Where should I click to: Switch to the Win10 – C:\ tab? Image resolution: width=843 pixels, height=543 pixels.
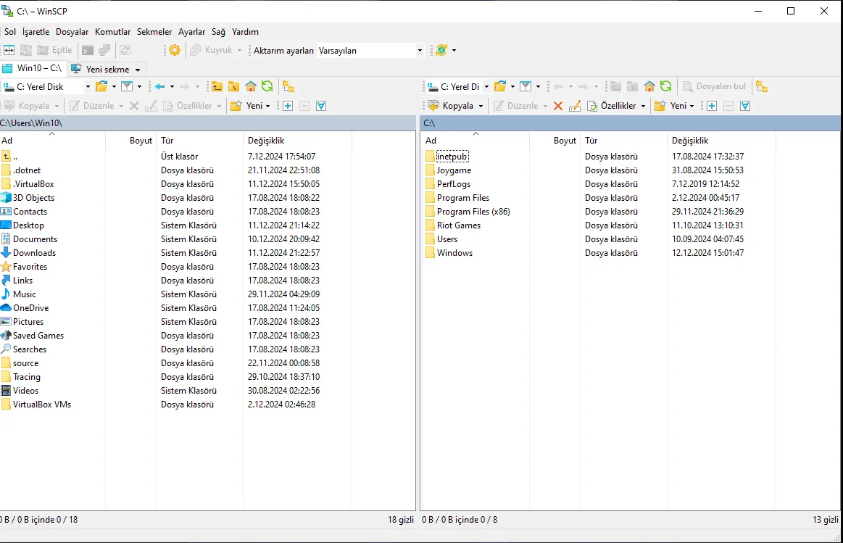(33, 68)
